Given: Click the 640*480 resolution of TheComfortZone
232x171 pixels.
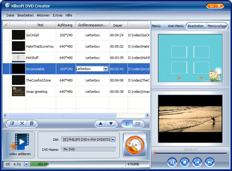Looking at the screenshot, I should [66, 80].
